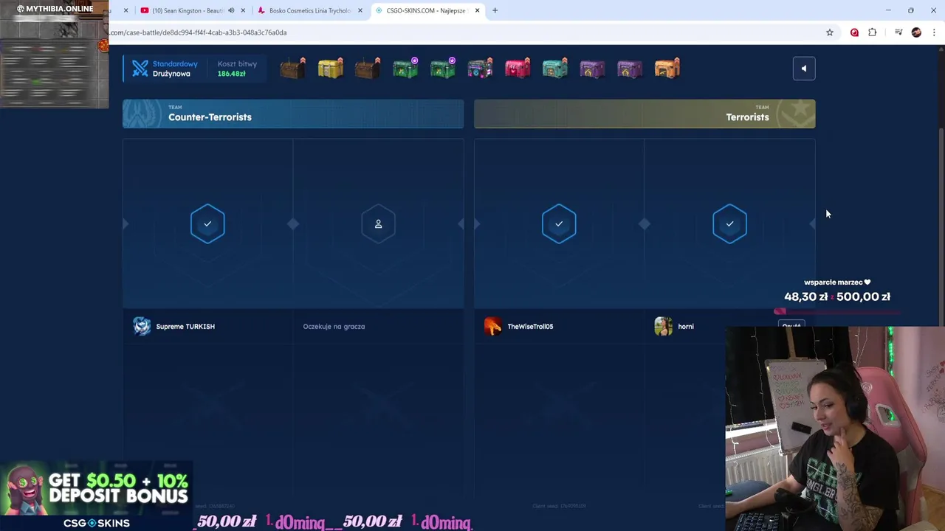Mute sound with the speaker button
This screenshot has height=531, width=945.
coord(804,69)
